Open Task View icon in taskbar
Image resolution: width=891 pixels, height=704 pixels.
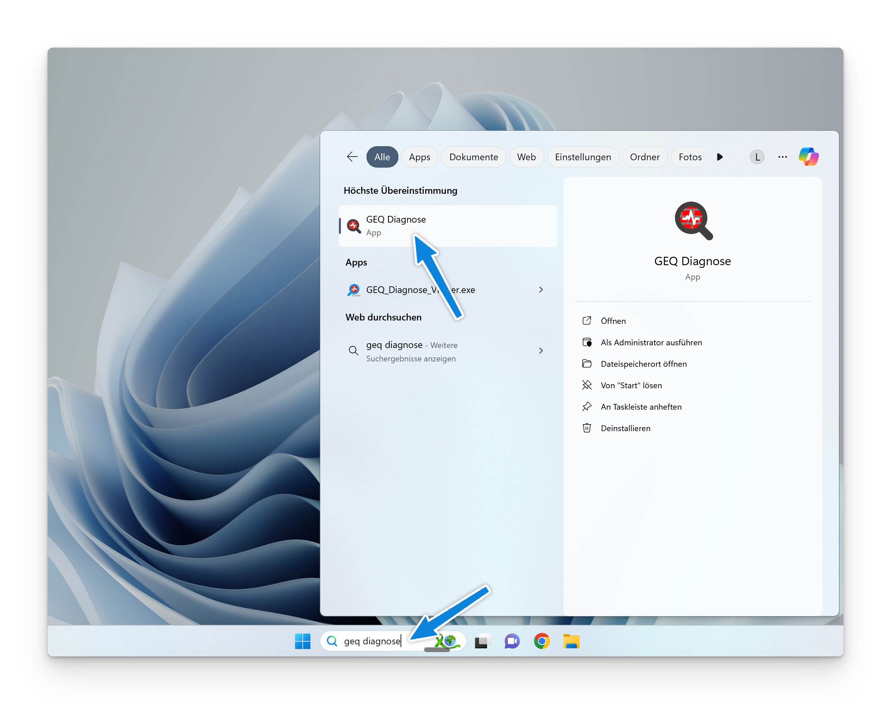pos(482,641)
